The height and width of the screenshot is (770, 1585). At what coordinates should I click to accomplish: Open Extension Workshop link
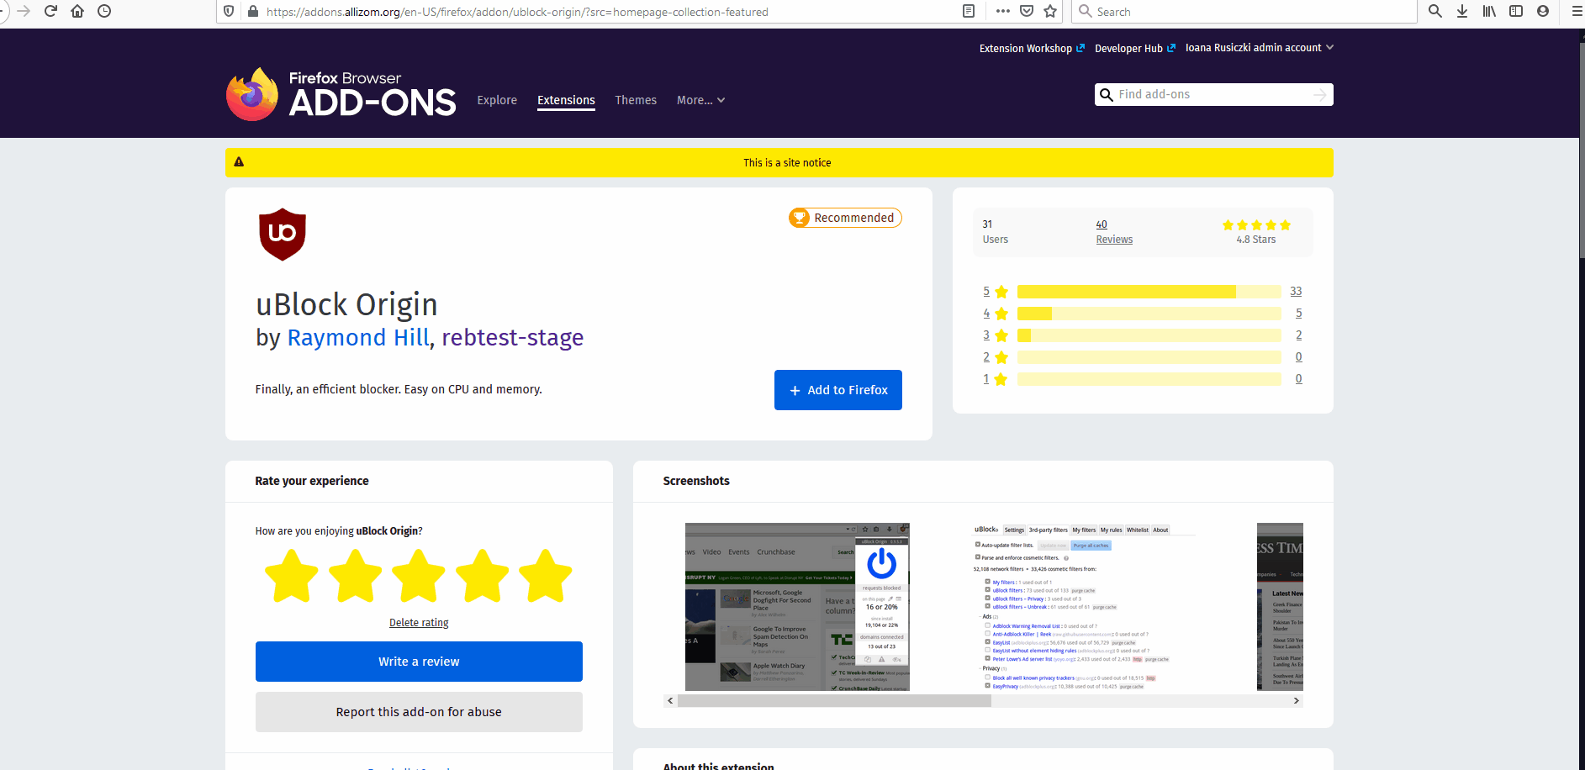(x=1032, y=49)
